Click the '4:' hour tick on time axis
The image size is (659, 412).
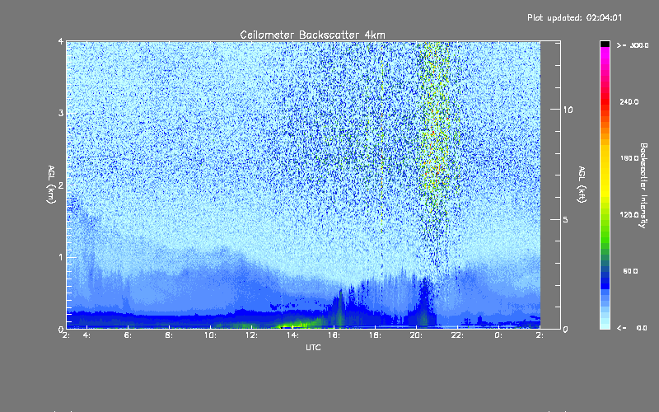86,335
